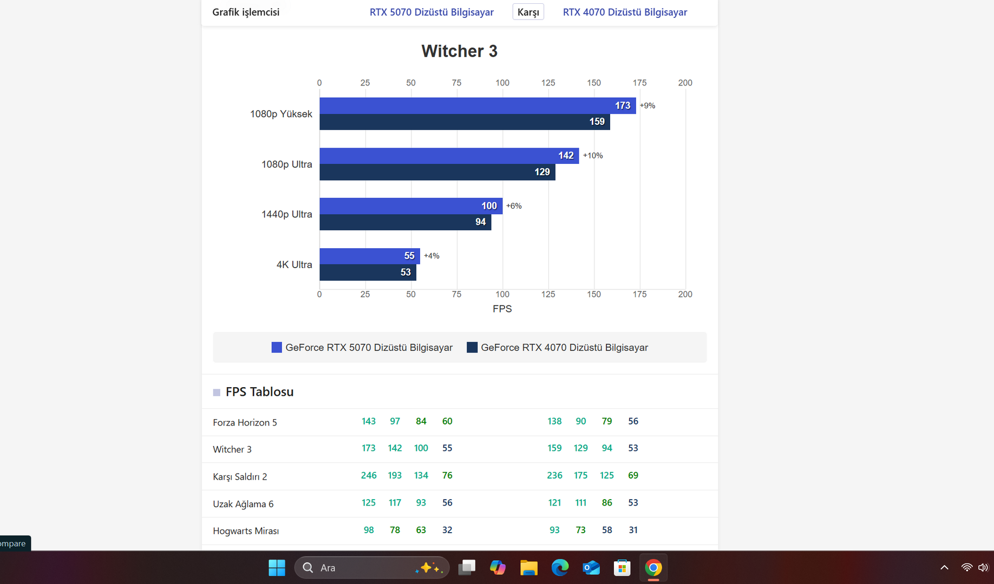Click the '+4%' difference label
994x584 pixels.
click(x=431, y=256)
